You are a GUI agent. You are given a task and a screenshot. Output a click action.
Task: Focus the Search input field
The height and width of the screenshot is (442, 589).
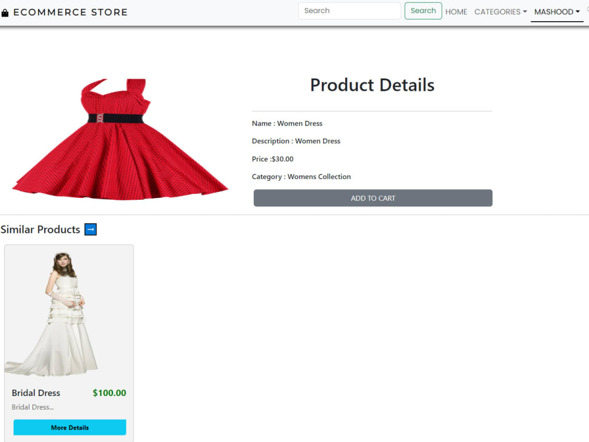pos(349,11)
